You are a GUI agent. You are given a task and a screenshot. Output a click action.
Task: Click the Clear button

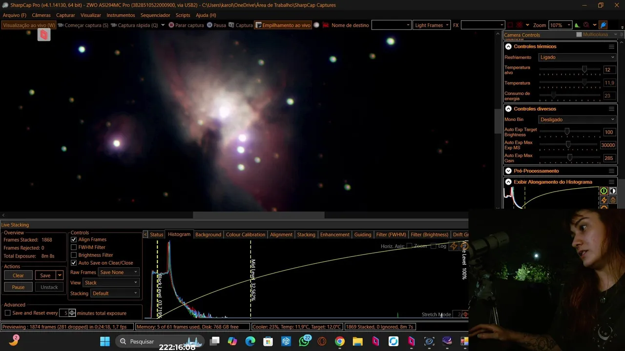(x=18, y=275)
